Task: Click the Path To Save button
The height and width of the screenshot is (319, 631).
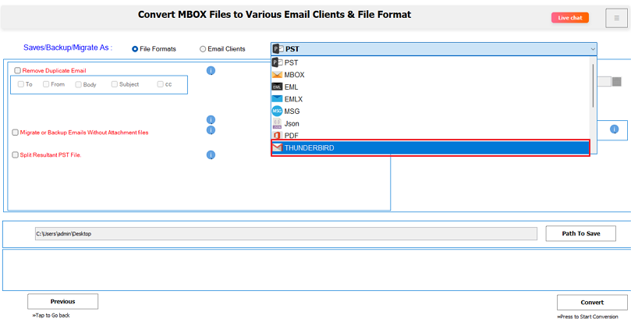Action: pyautogui.click(x=581, y=233)
